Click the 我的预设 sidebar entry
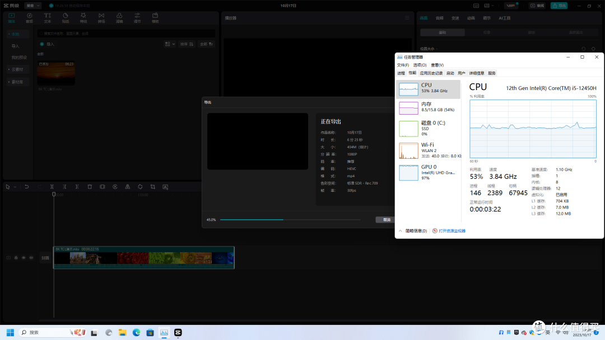 tap(19, 58)
